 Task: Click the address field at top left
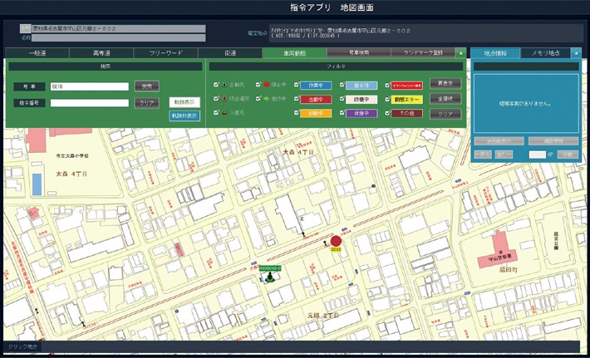tap(119, 28)
